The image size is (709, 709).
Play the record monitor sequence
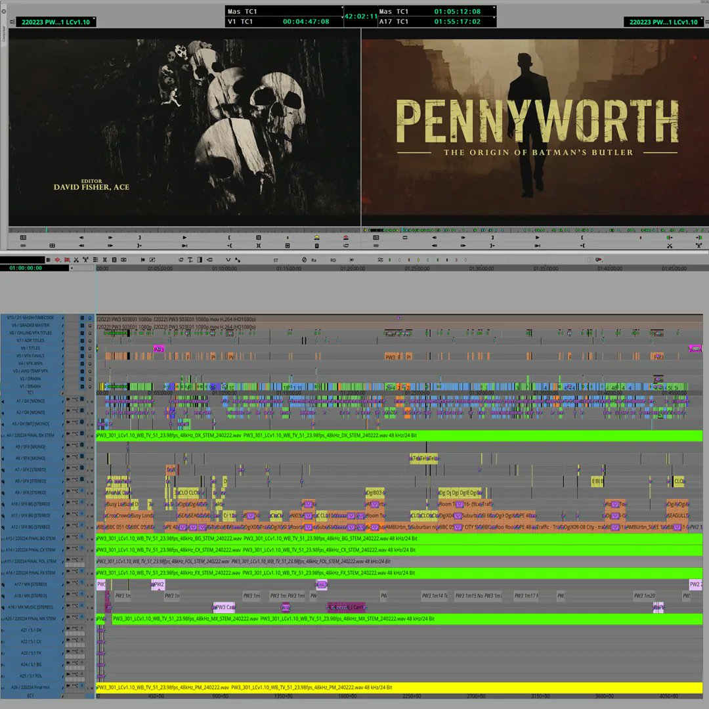coord(537,238)
